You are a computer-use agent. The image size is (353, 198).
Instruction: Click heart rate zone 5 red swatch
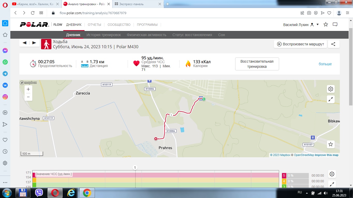(x=284, y=176)
